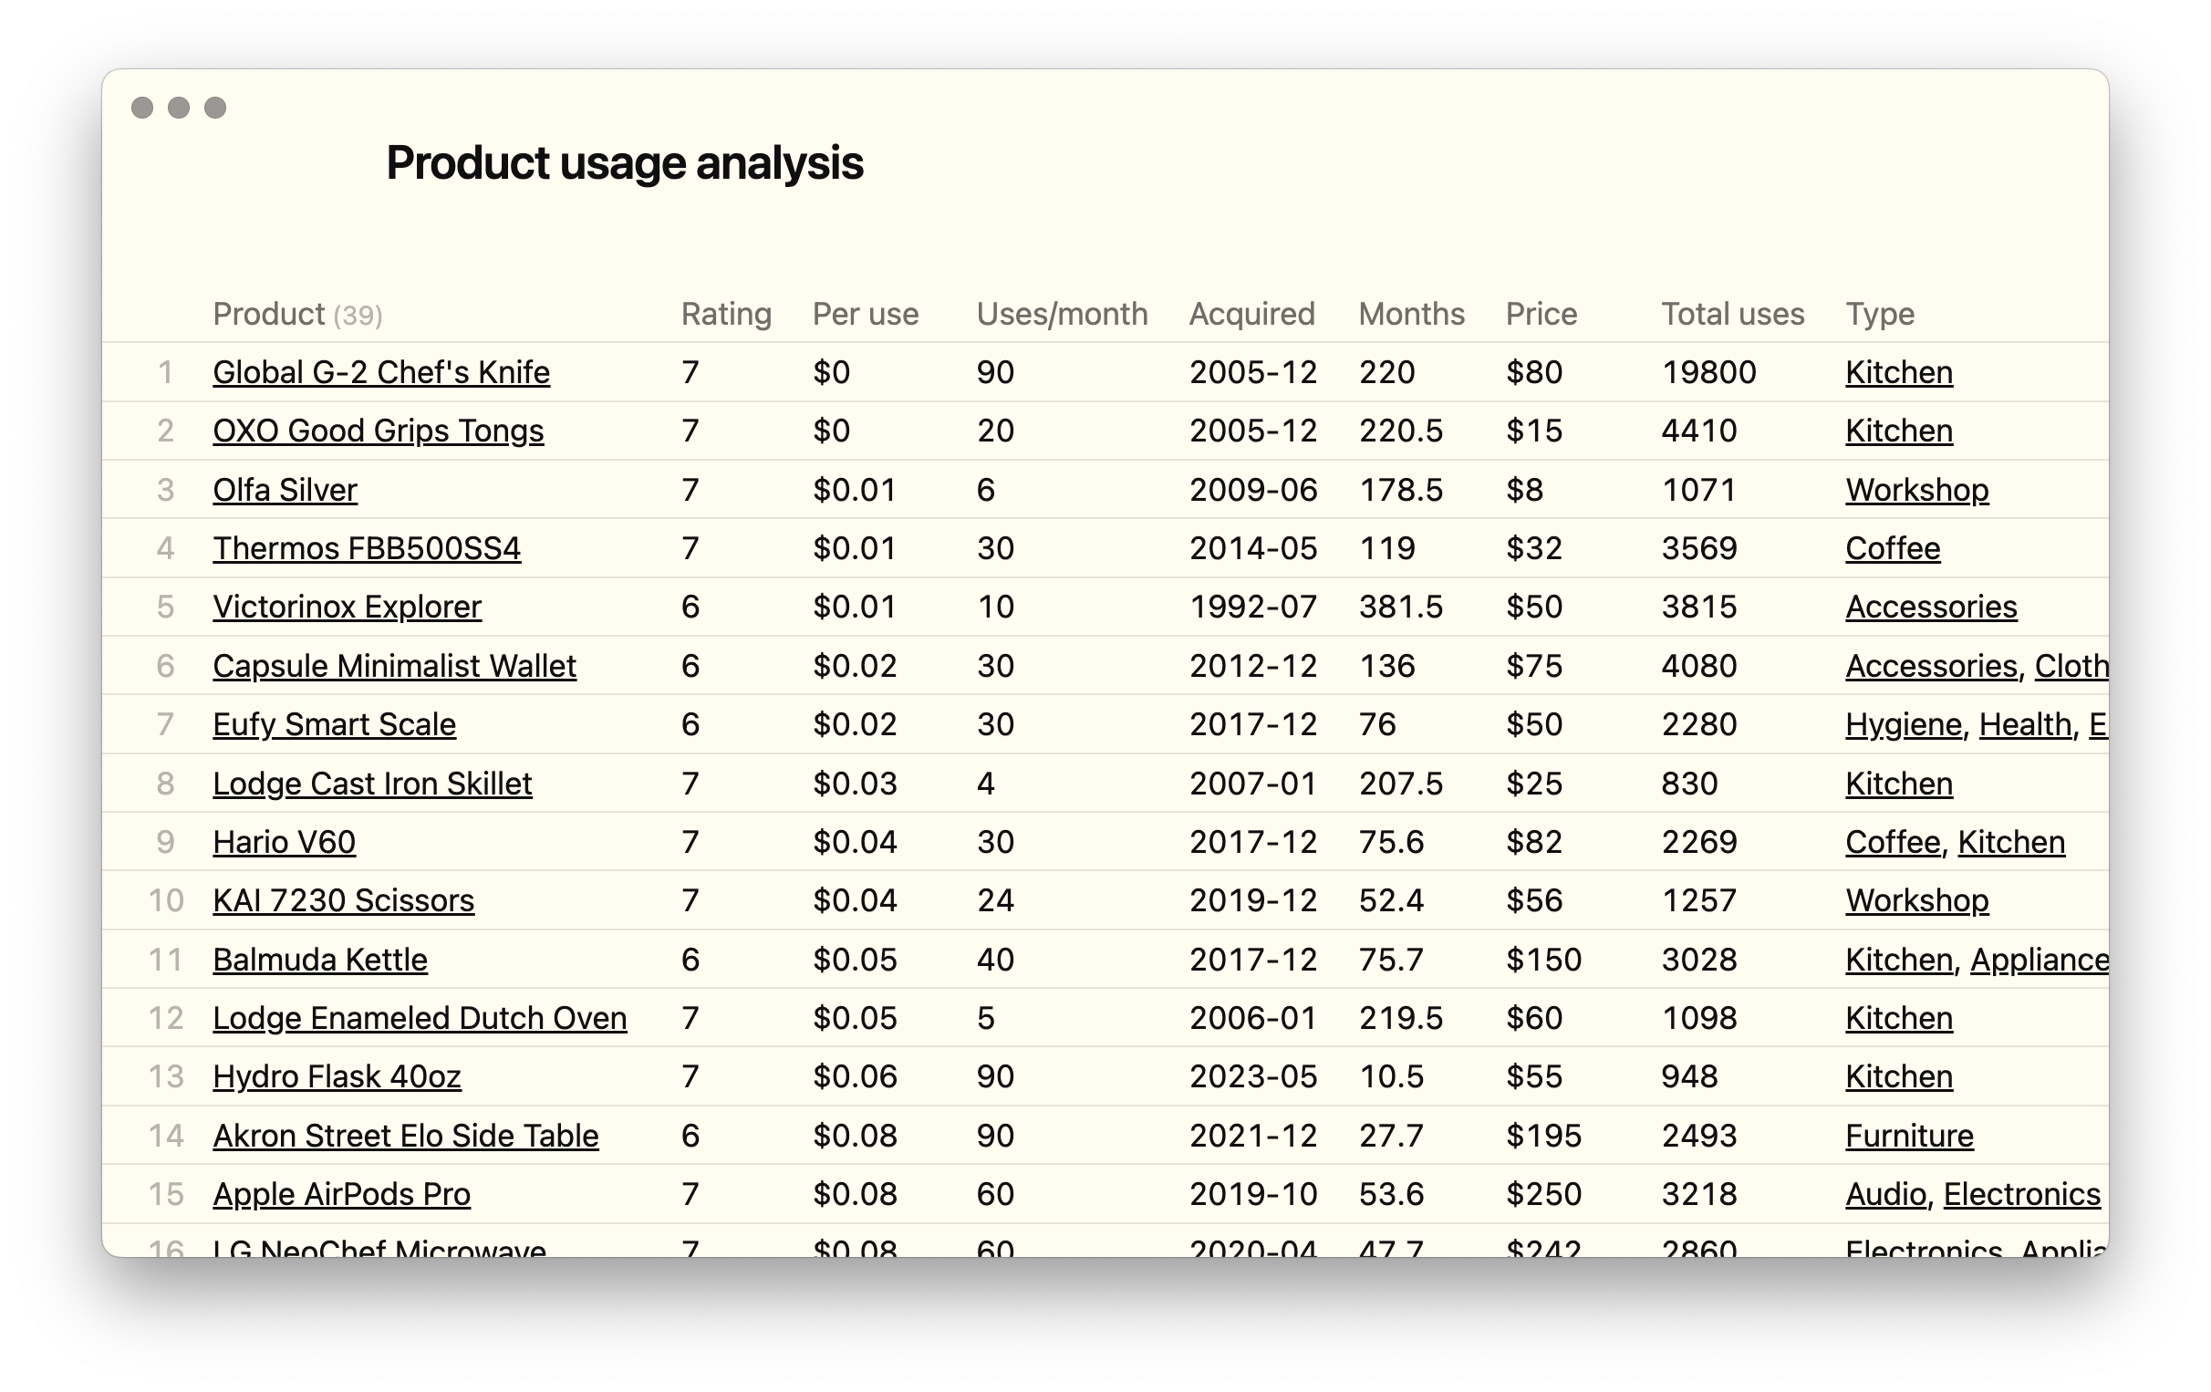
Task: Select the $0.03 per use cell
Action: point(855,784)
